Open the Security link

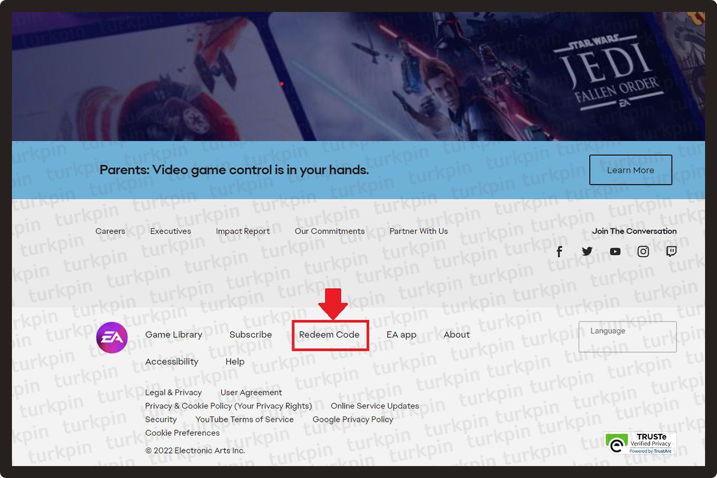click(x=161, y=419)
